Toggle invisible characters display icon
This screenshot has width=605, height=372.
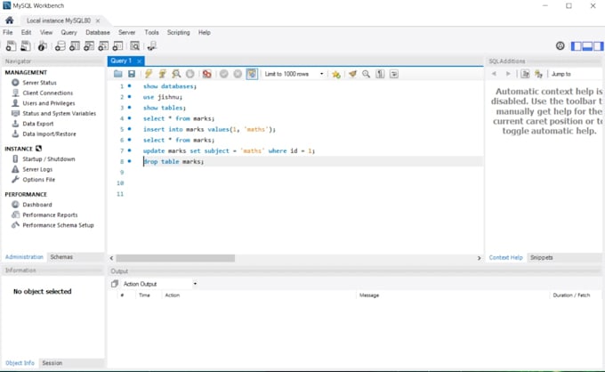380,74
